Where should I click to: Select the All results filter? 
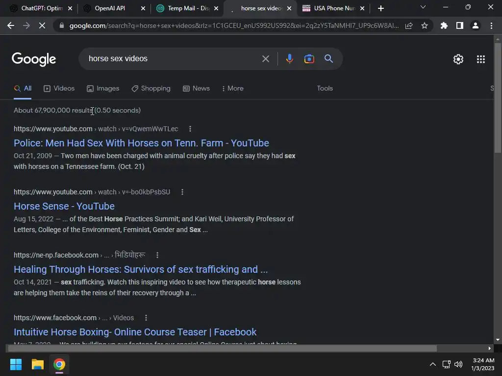point(23,89)
